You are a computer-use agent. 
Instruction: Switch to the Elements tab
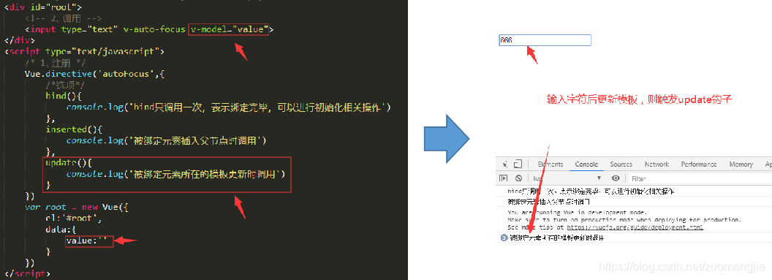pos(550,164)
